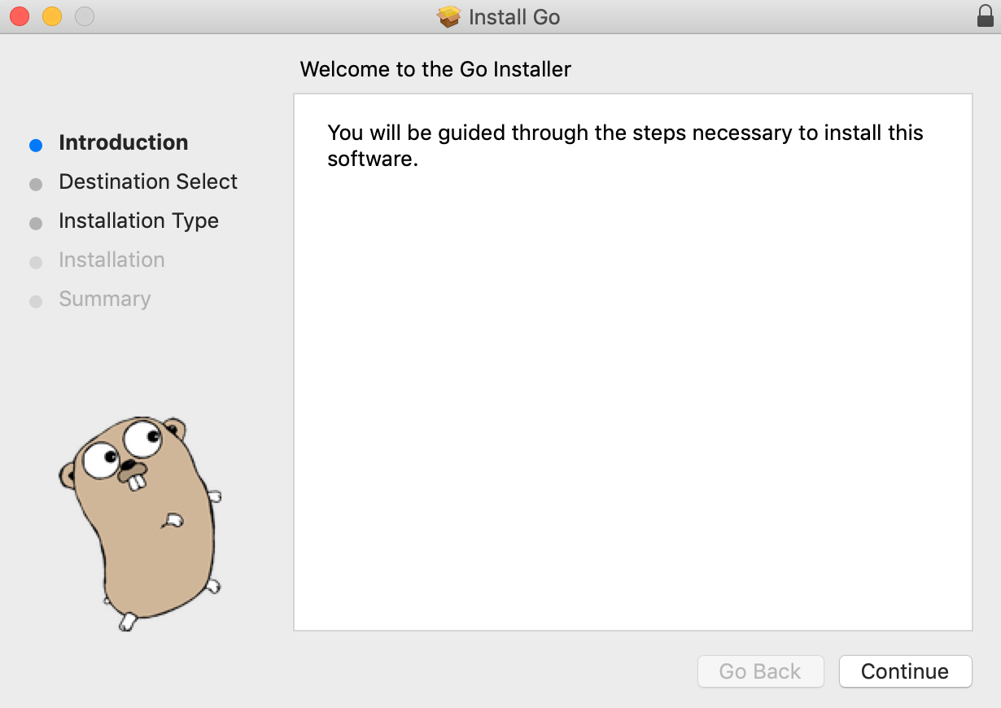The image size is (1001, 708).
Task: Click the Continue button
Action: [x=905, y=671]
